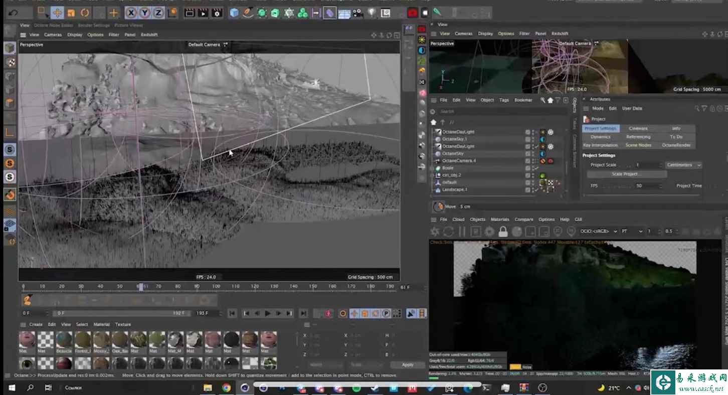Toggle visibility dots of default object
Viewport: 728px width, 395px height.
coord(533,183)
